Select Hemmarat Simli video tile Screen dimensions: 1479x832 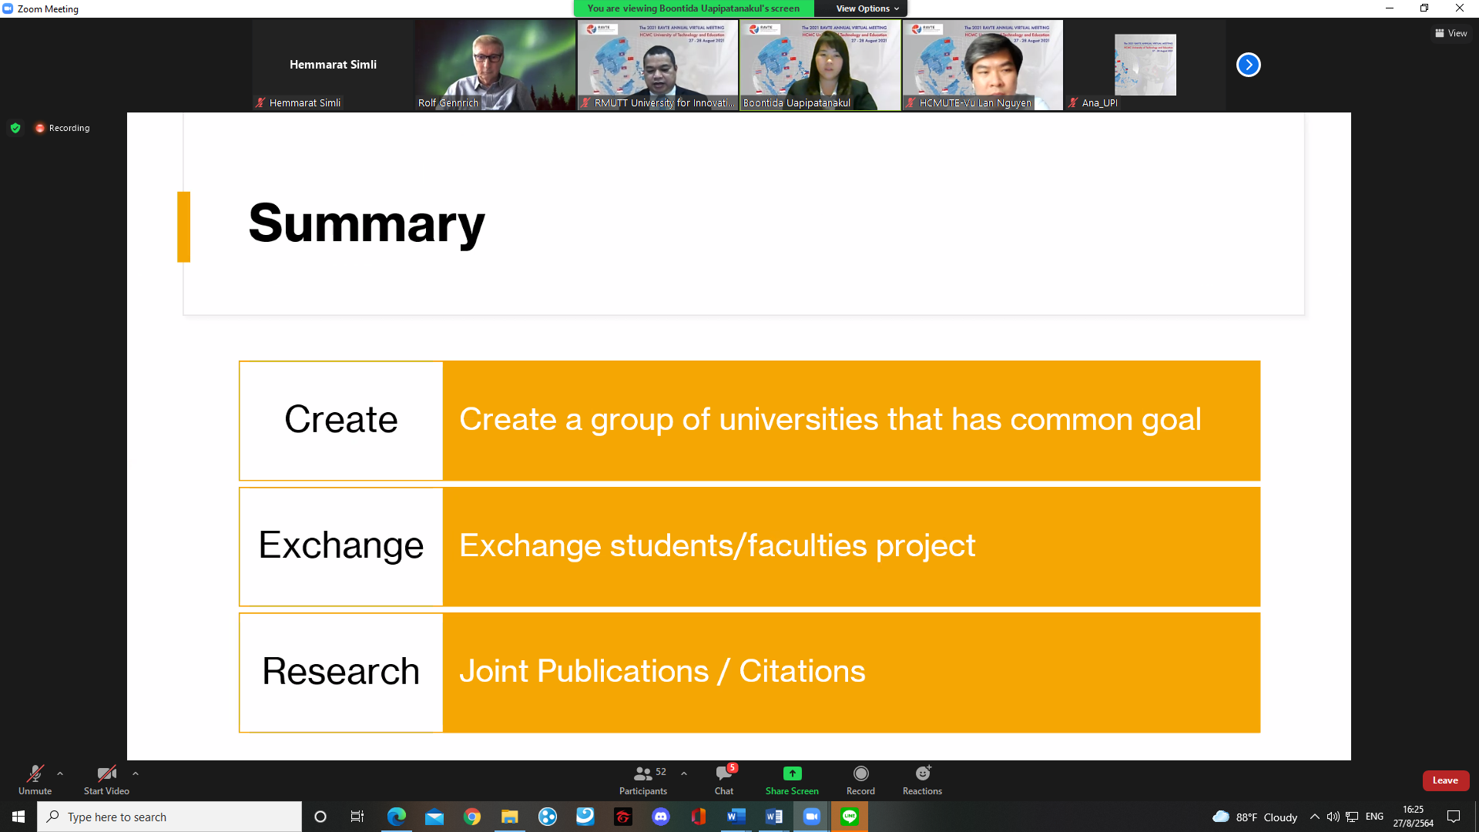[x=333, y=65]
